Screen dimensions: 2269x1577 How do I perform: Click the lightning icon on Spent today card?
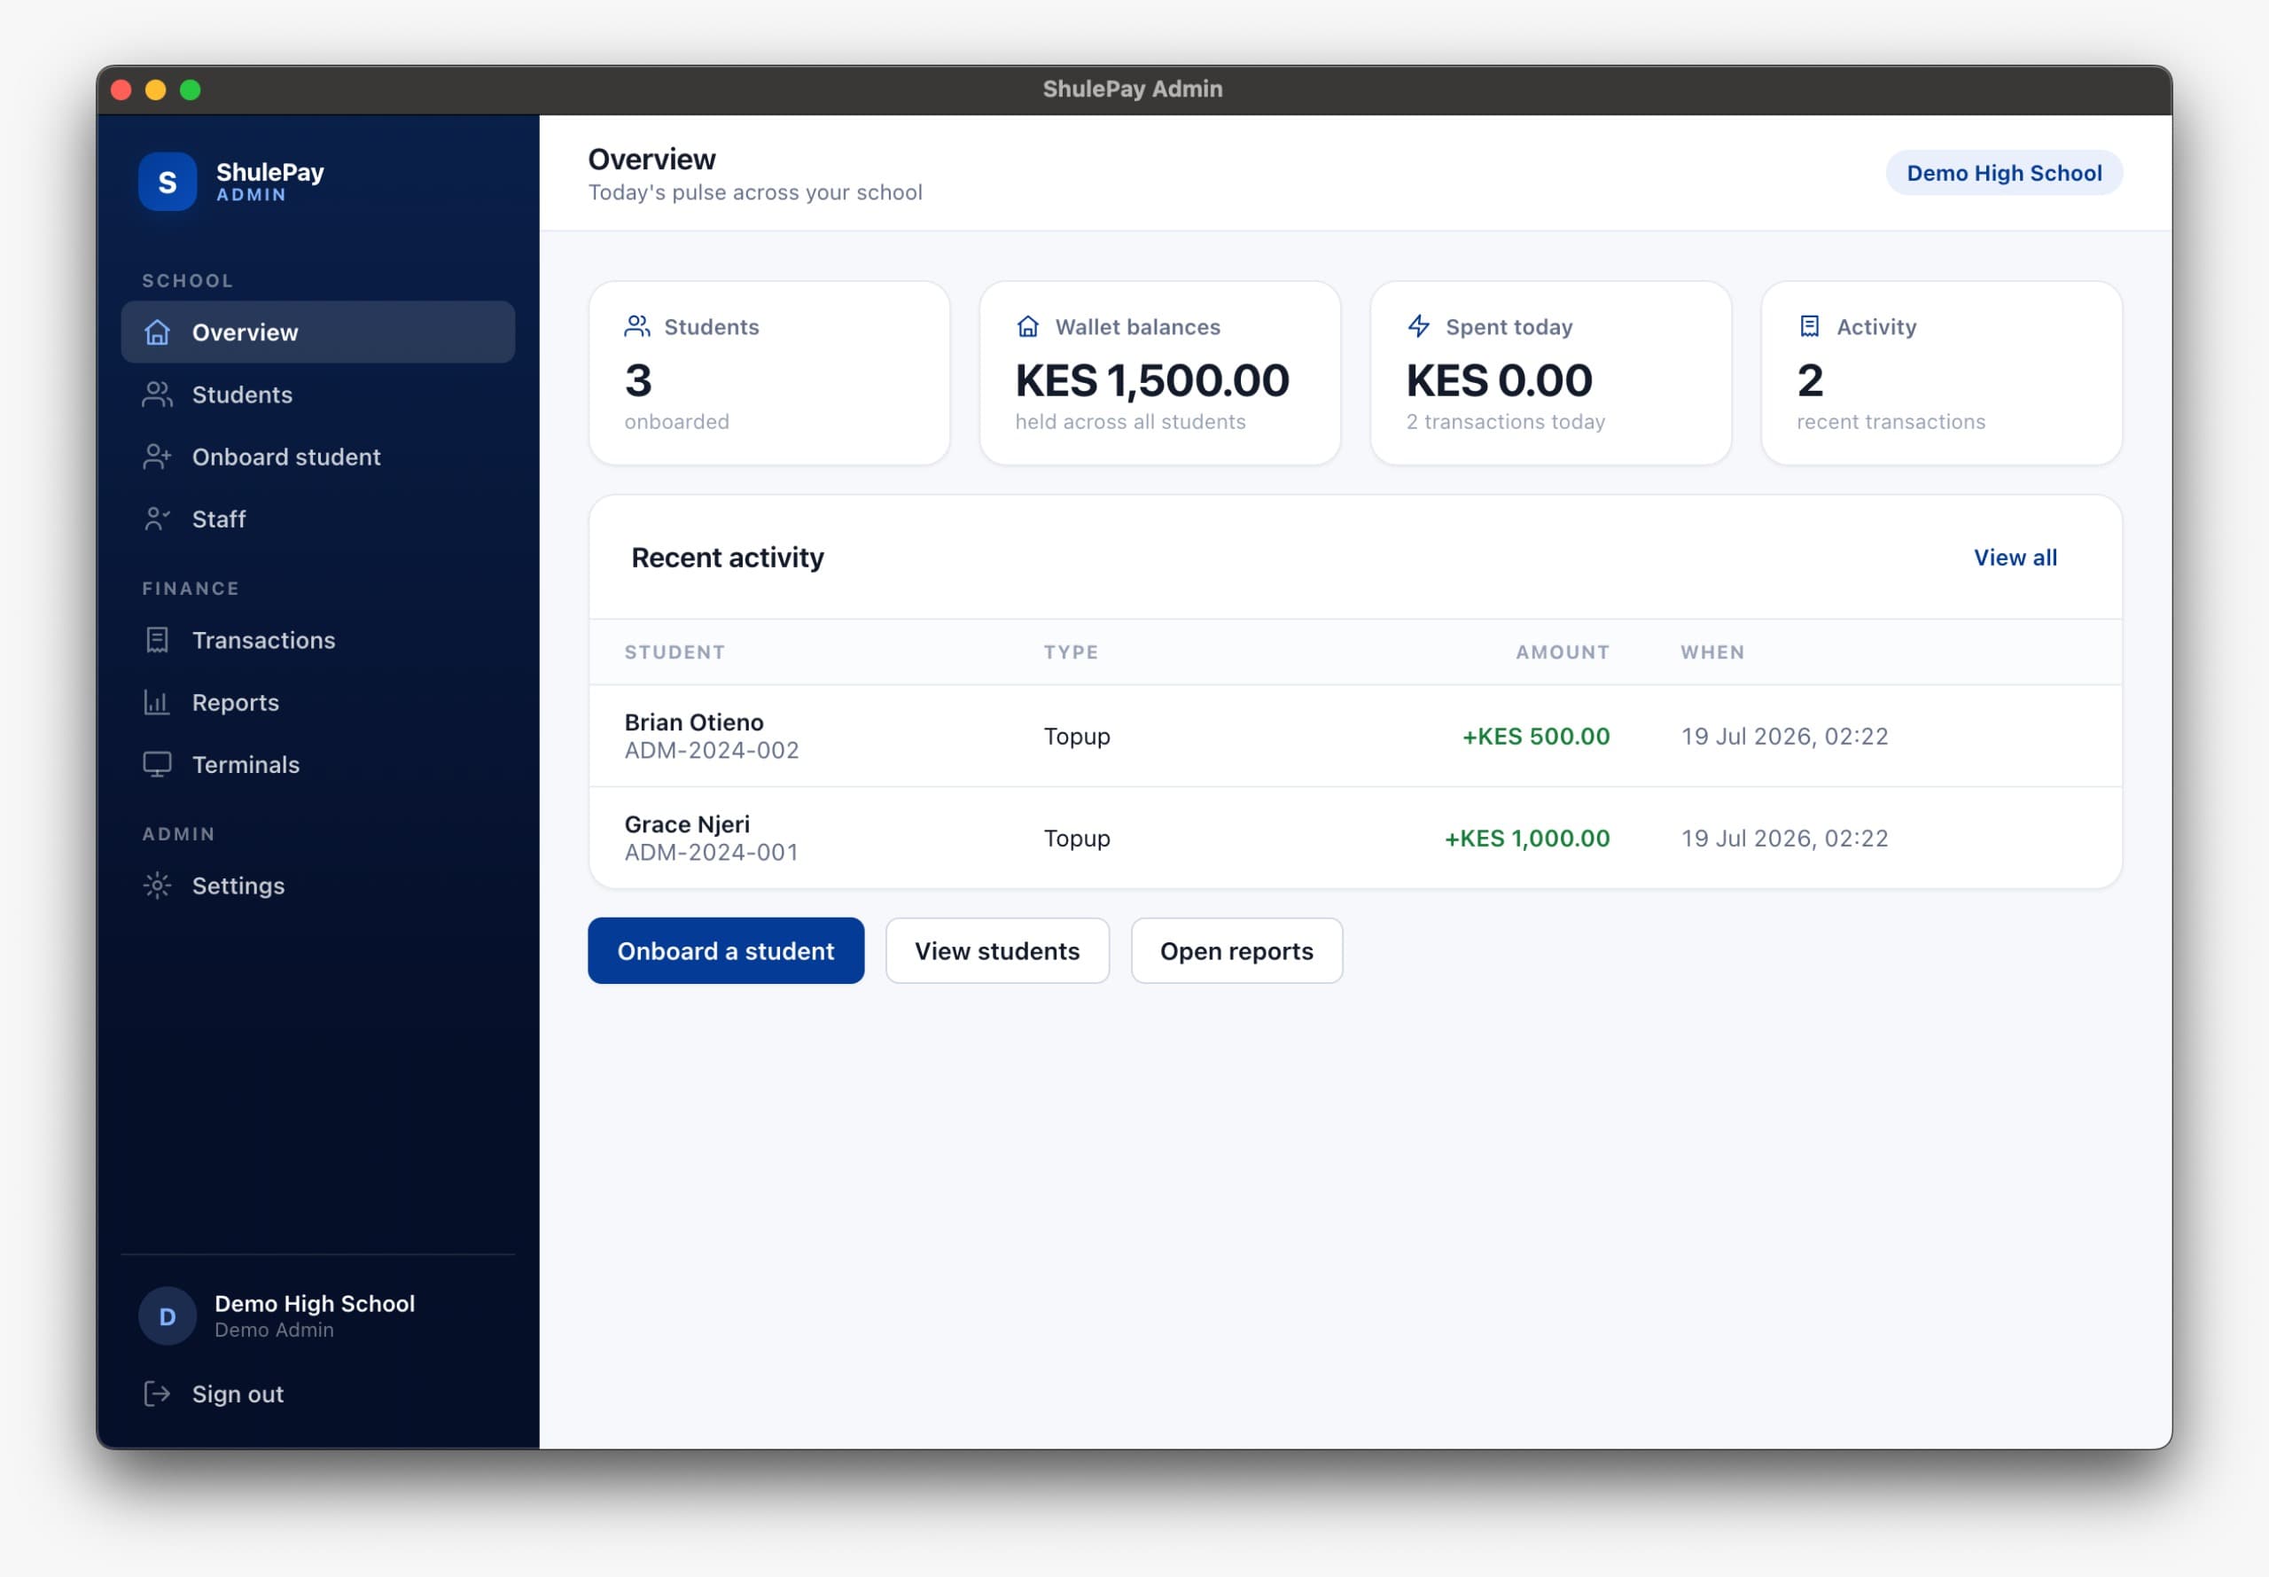(x=1418, y=326)
